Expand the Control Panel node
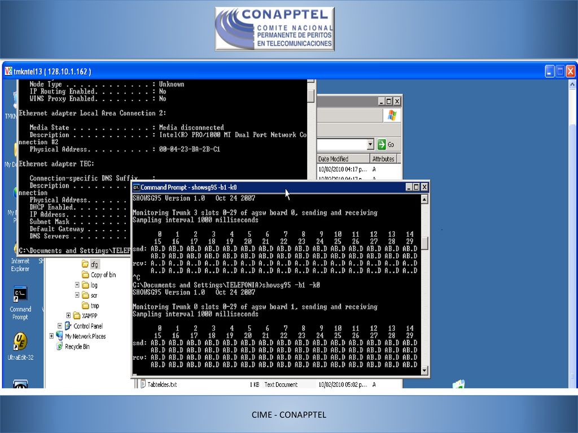 [x=60, y=326]
